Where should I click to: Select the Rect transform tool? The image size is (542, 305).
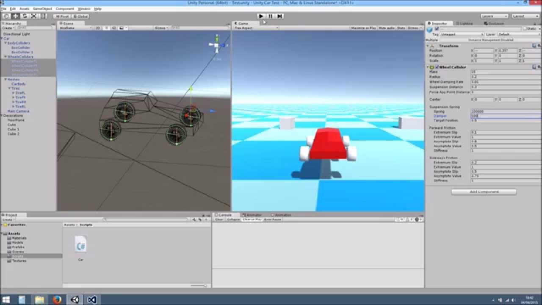click(42, 16)
